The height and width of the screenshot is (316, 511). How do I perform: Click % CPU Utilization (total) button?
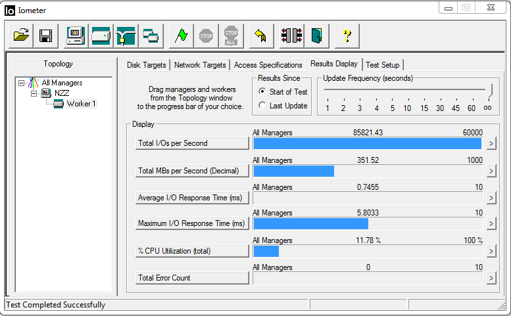[192, 251]
